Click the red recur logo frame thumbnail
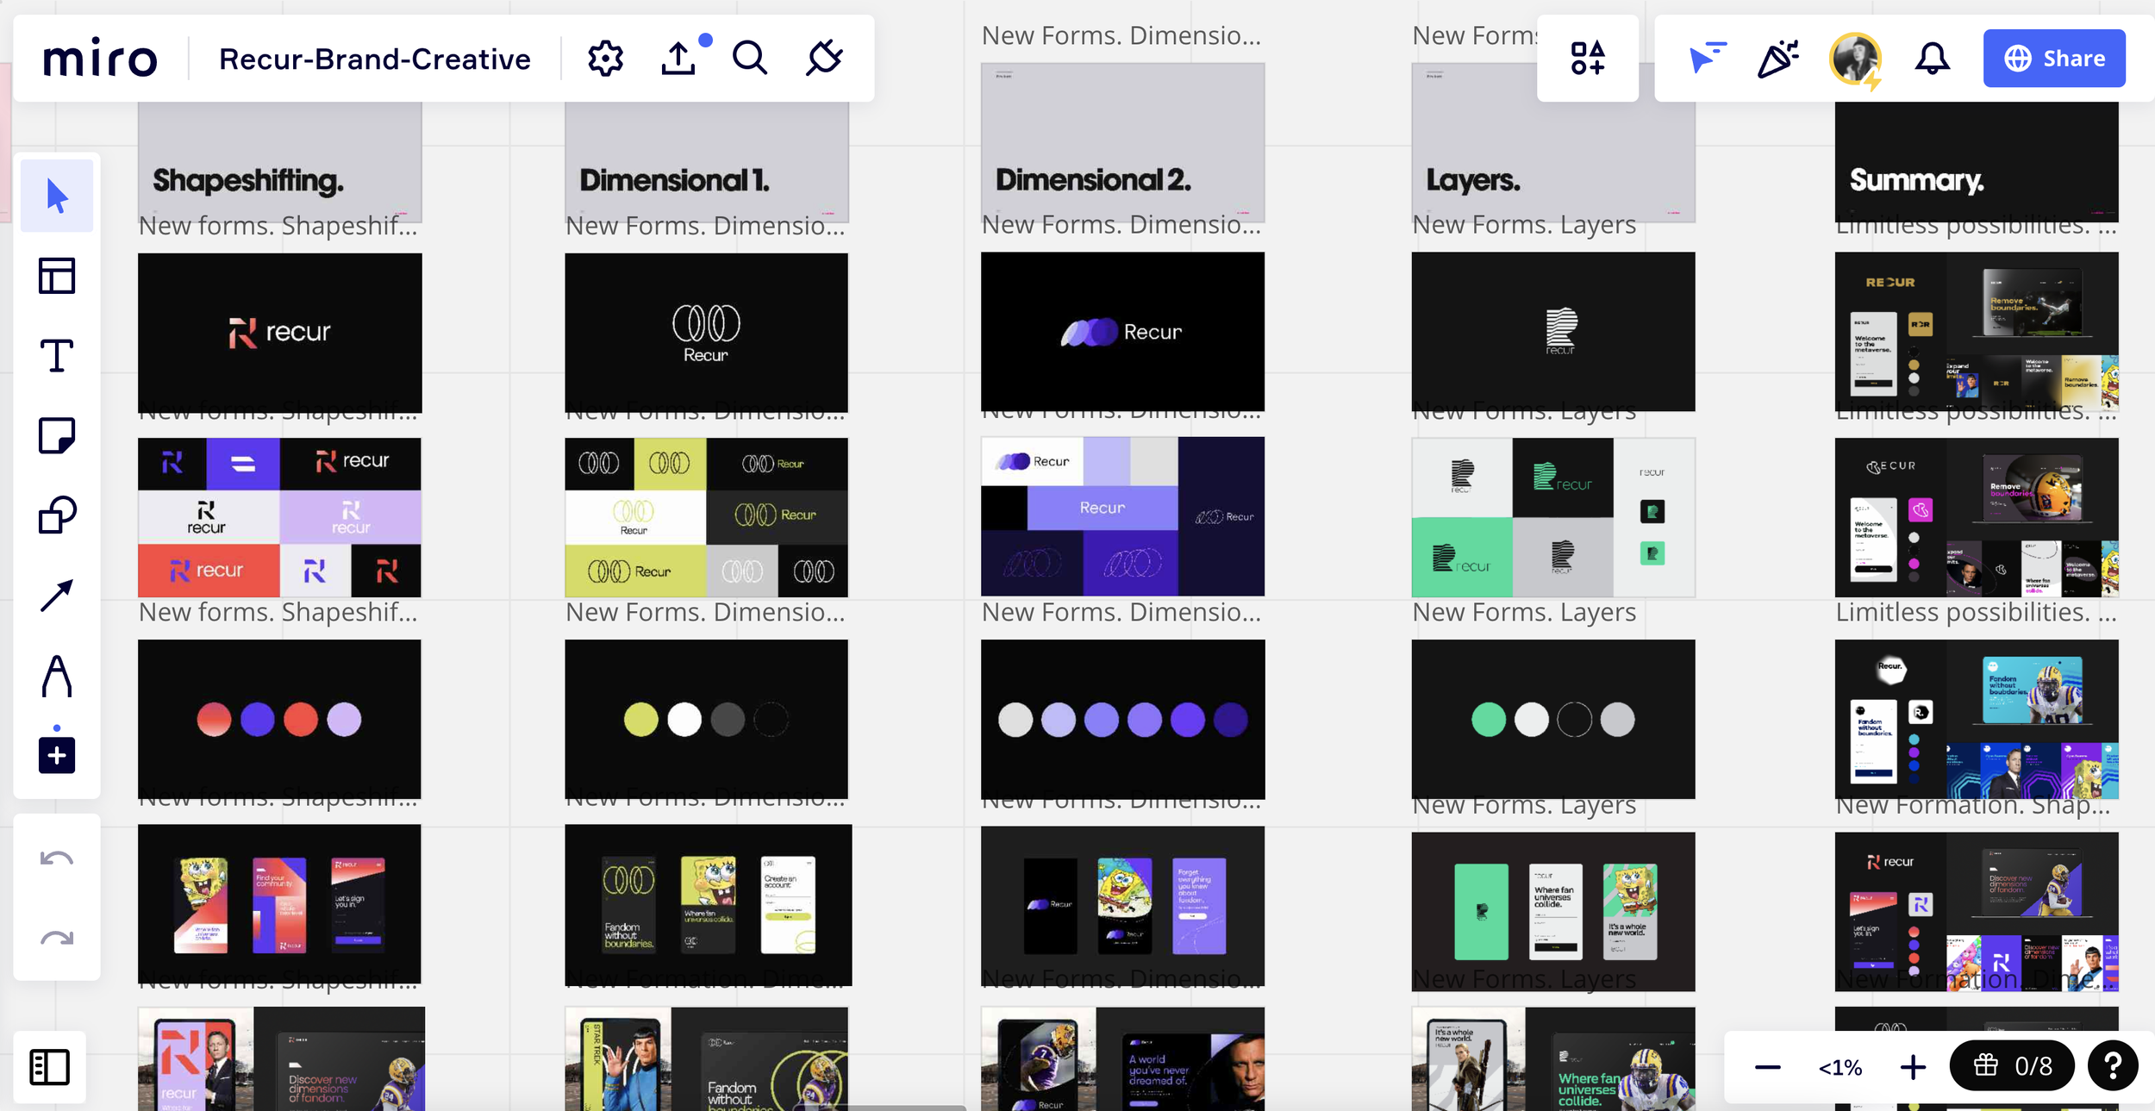Viewport: 2155px width, 1111px height. (x=279, y=332)
